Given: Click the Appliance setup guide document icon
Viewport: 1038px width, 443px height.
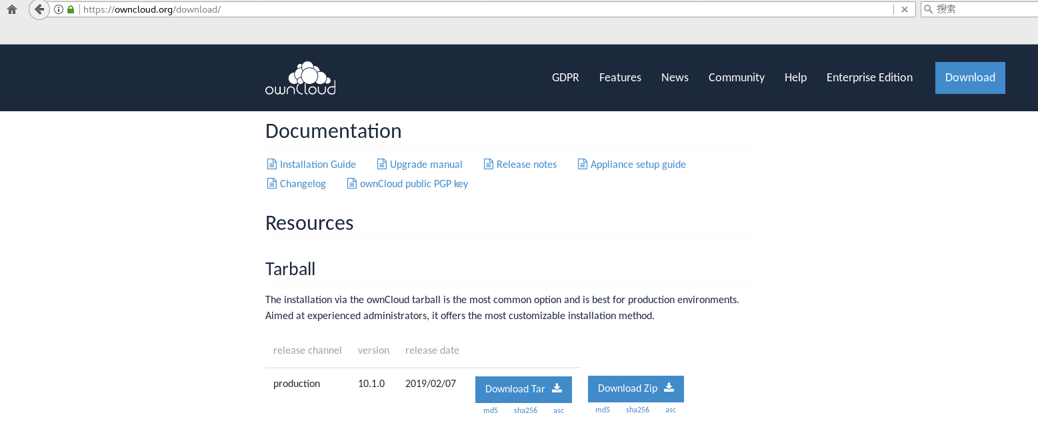Looking at the screenshot, I should point(582,165).
